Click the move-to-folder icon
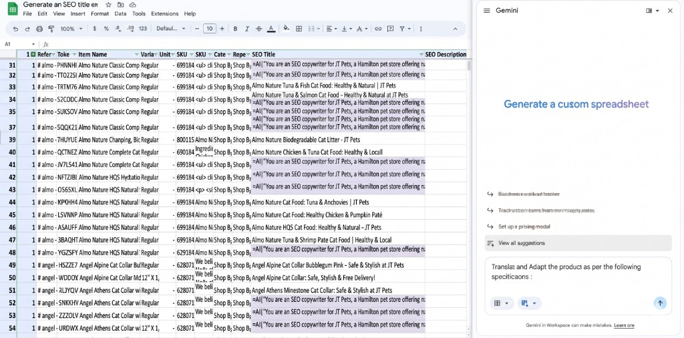684x338 pixels. click(120, 5)
